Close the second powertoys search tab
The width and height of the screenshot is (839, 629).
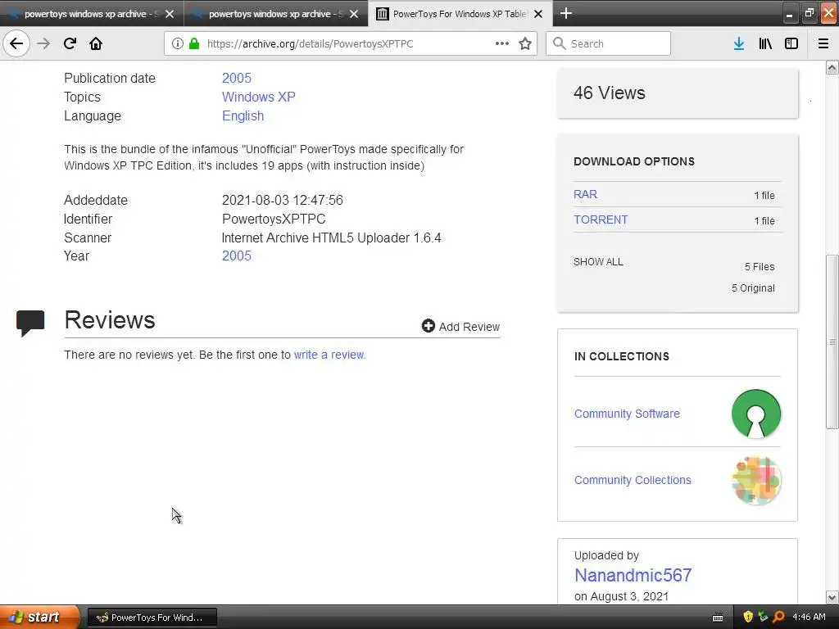(354, 14)
